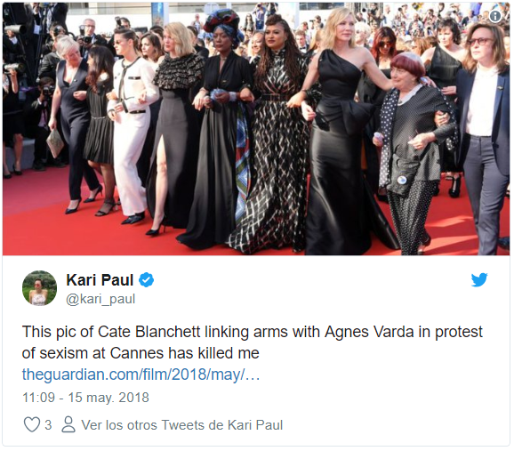This screenshot has width=514, height=451.
Task: Open the Kari Paul display name
Action: tap(100, 280)
